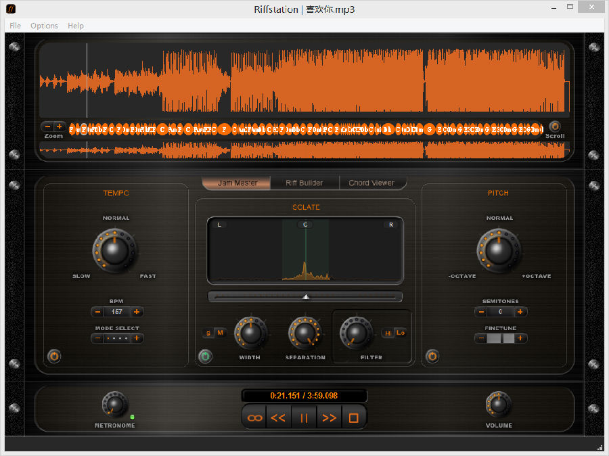609x456 pixels.
Task: Fast forward using the >> transport button
Action: coord(329,418)
